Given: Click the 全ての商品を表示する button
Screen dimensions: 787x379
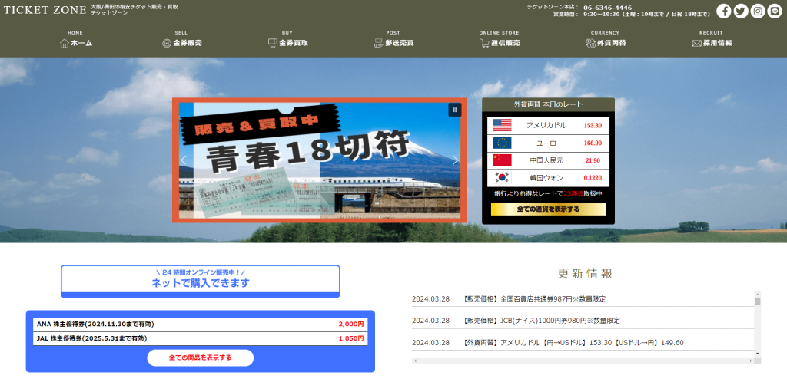Looking at the screenshot, I should point(200,358).
